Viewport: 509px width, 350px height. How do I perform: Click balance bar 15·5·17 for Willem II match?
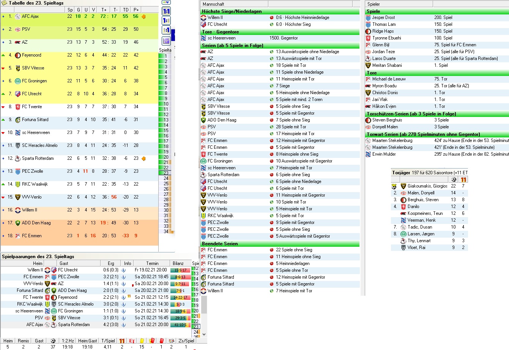click(180, 270)
